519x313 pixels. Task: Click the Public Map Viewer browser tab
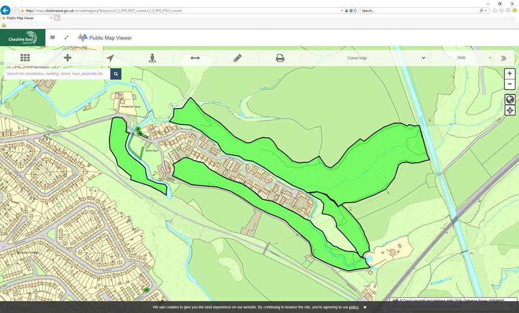27,18
